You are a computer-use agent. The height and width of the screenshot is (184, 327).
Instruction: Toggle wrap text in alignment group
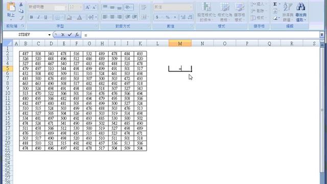(144, 8)
